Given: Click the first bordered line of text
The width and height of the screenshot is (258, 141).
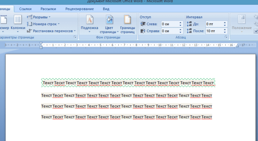Looking at the screenshot, I should (x=128, y=83).
